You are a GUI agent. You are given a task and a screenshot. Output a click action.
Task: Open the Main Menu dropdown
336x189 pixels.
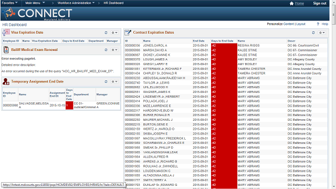click(35, 3)
